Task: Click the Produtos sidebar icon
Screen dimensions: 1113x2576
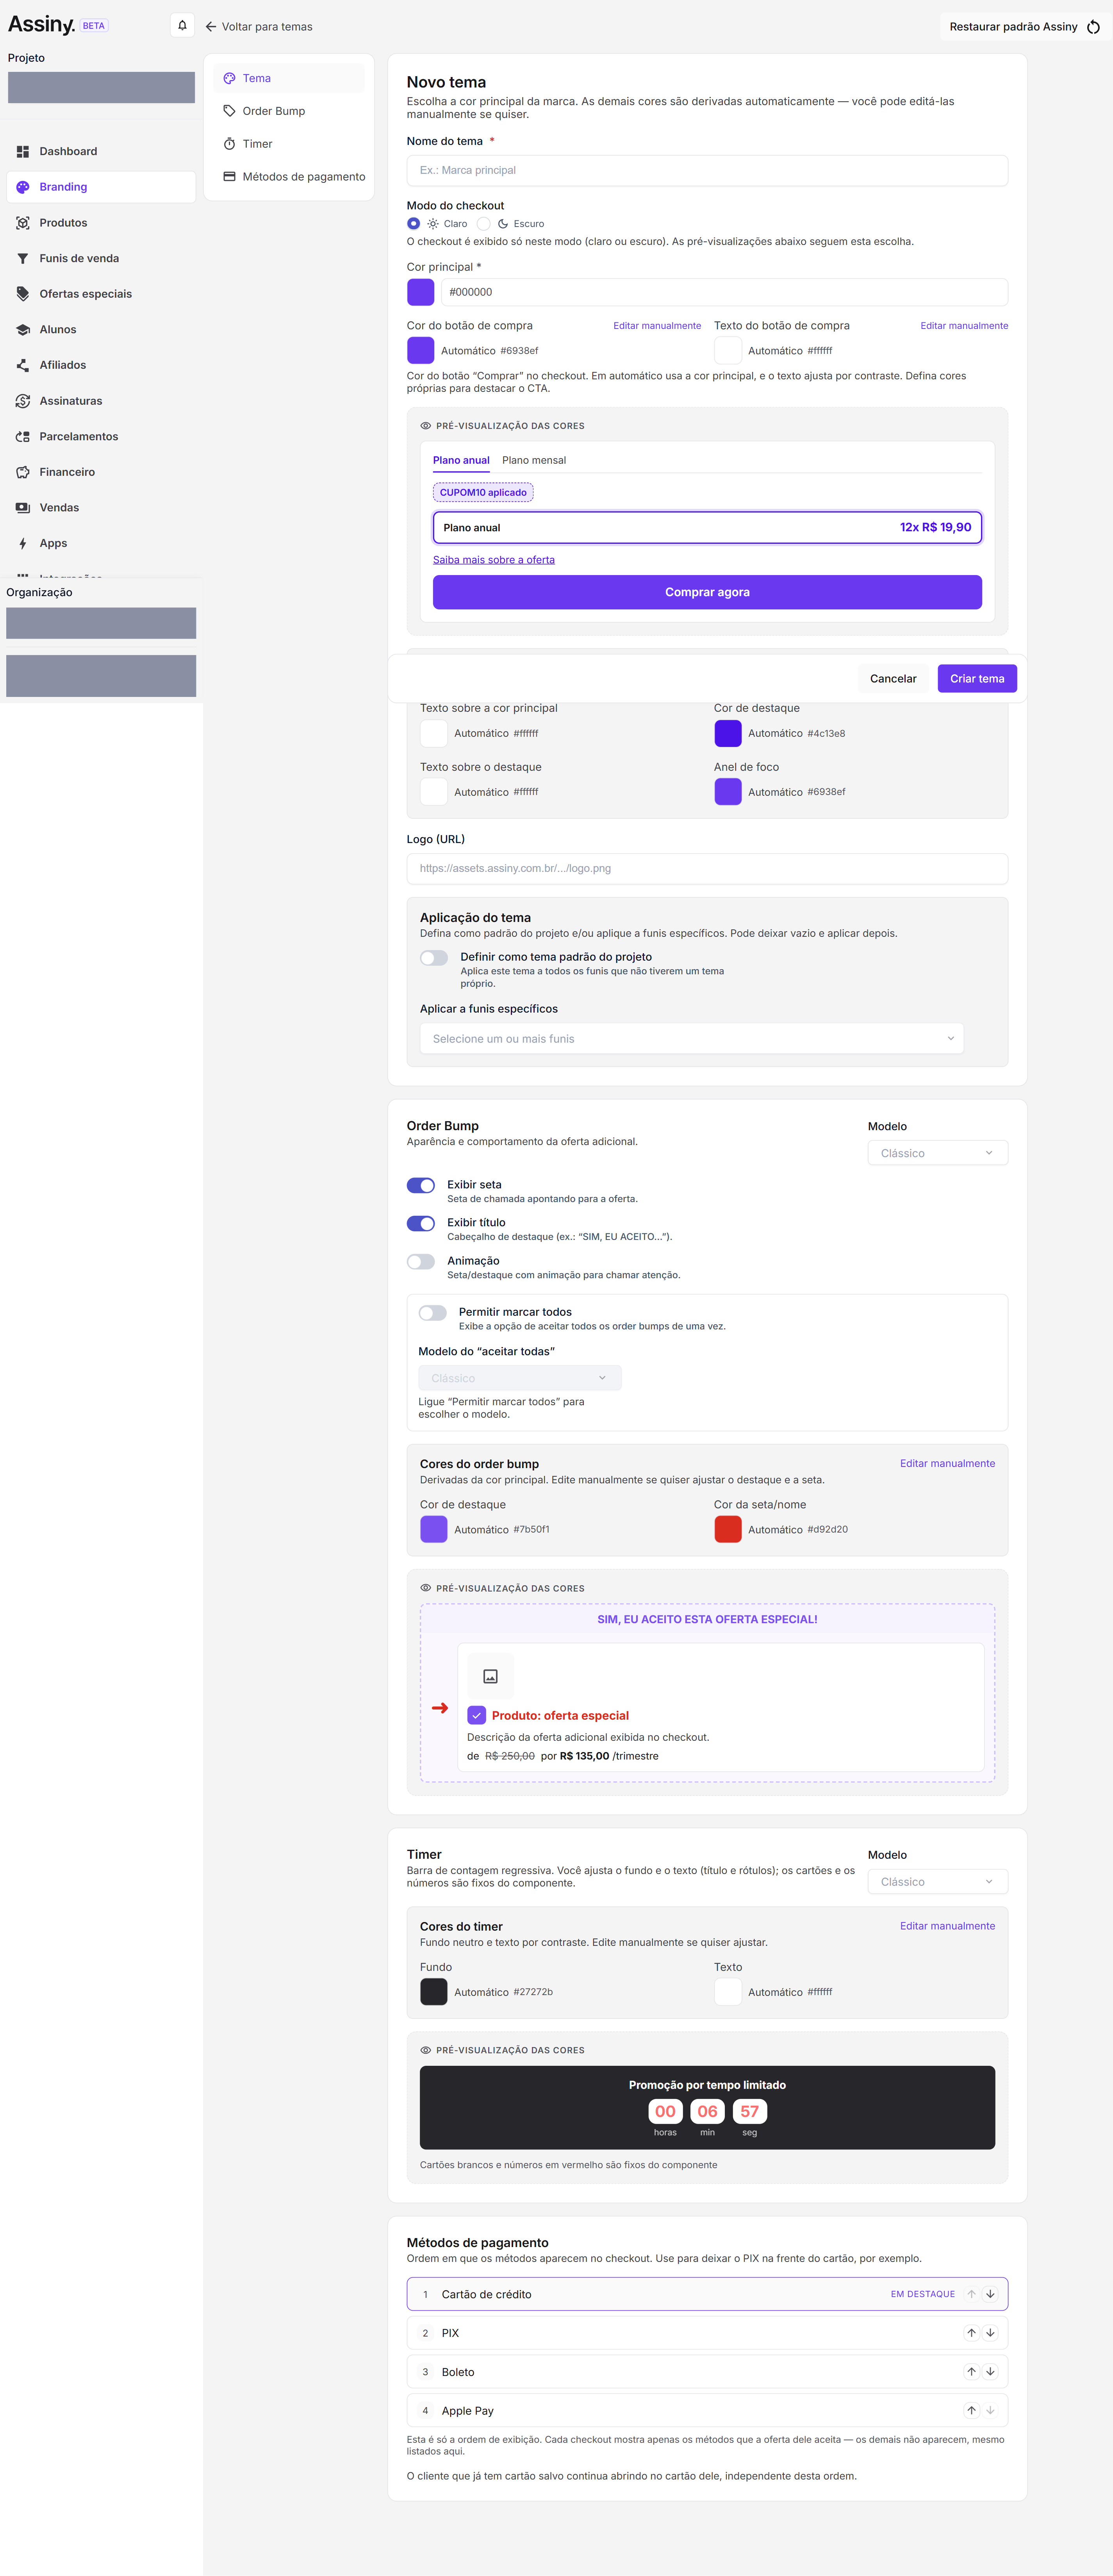Action: (23, 223)
